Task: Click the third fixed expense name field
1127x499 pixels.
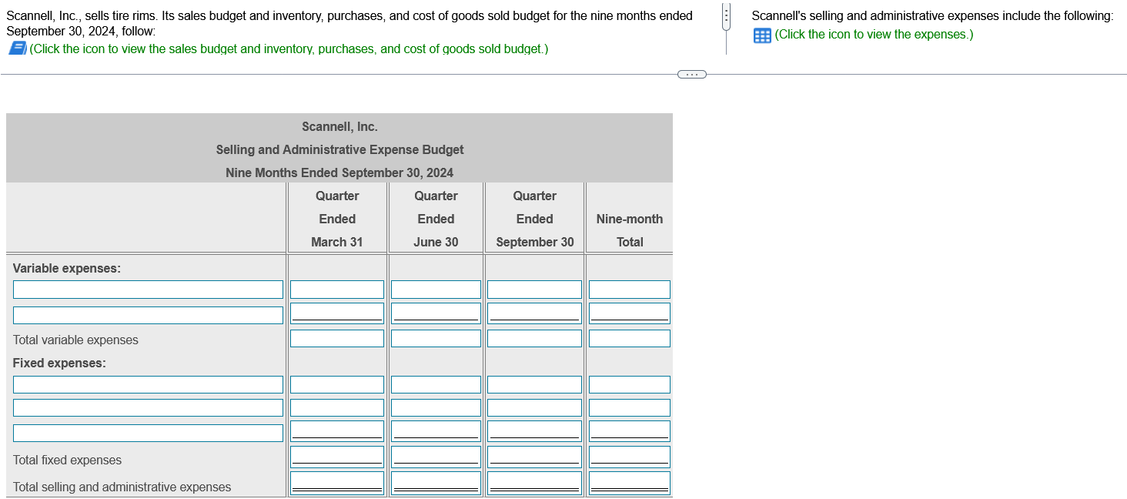Action: [x=148, y=432]
